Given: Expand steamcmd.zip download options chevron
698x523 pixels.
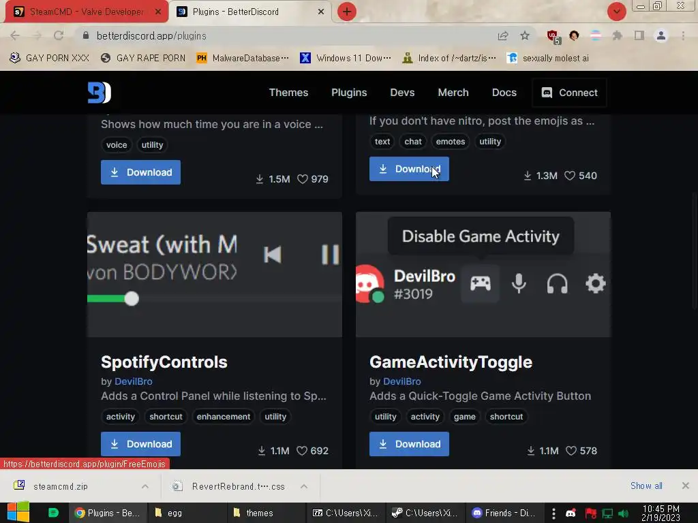Looking at the screenshot, I should [145, 486].
